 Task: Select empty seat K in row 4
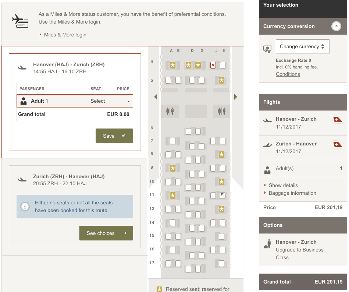coord(222,65)
